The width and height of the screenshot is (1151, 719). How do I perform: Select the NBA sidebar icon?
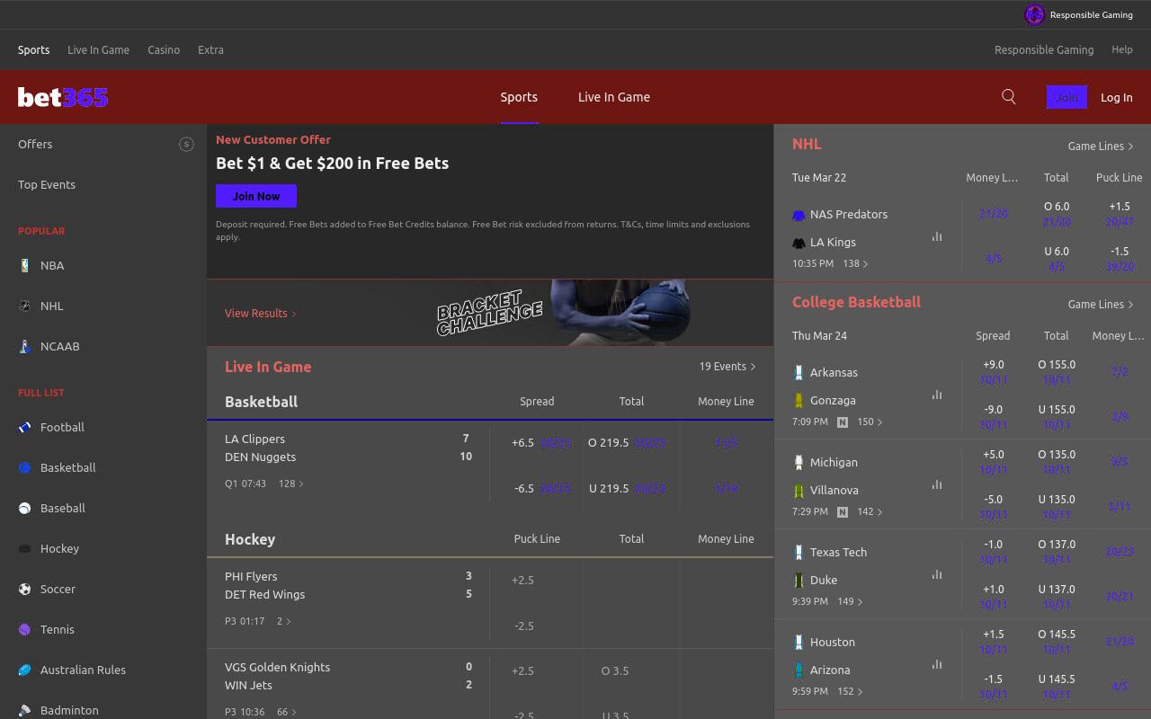pyautogui.click(x=25, y=265)
